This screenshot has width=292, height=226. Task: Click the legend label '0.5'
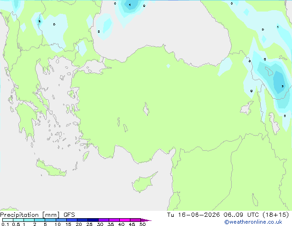16,224
